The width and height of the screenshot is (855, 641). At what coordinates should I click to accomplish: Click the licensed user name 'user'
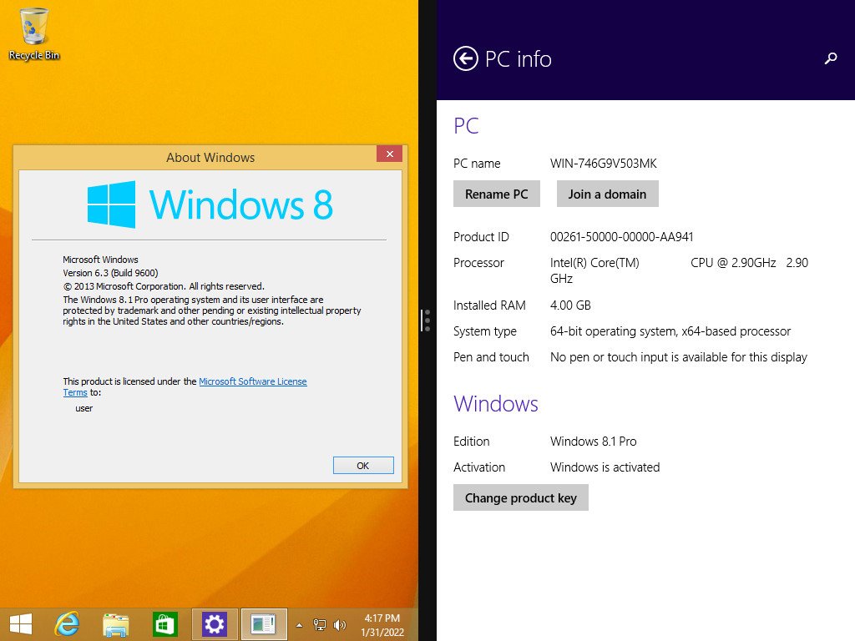point(84,408)
